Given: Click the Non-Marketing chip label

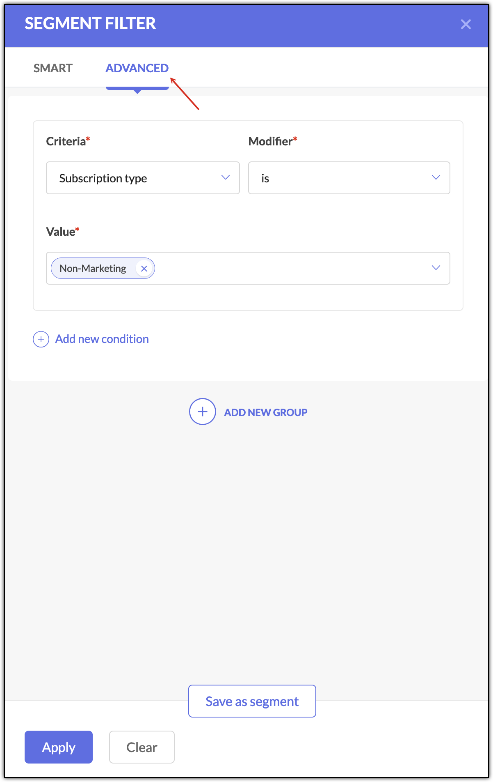Looking at the screenshot, I should (93, 269).
